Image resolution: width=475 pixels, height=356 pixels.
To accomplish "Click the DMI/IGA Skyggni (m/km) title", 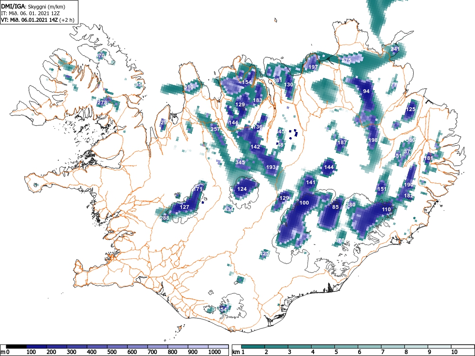I will 33,6.
